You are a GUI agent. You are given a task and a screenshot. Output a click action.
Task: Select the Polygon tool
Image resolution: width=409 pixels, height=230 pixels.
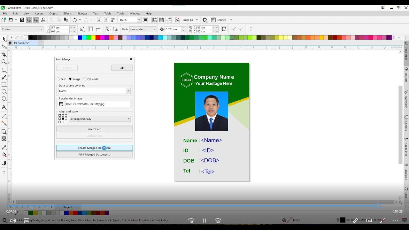tap(4, 99)
